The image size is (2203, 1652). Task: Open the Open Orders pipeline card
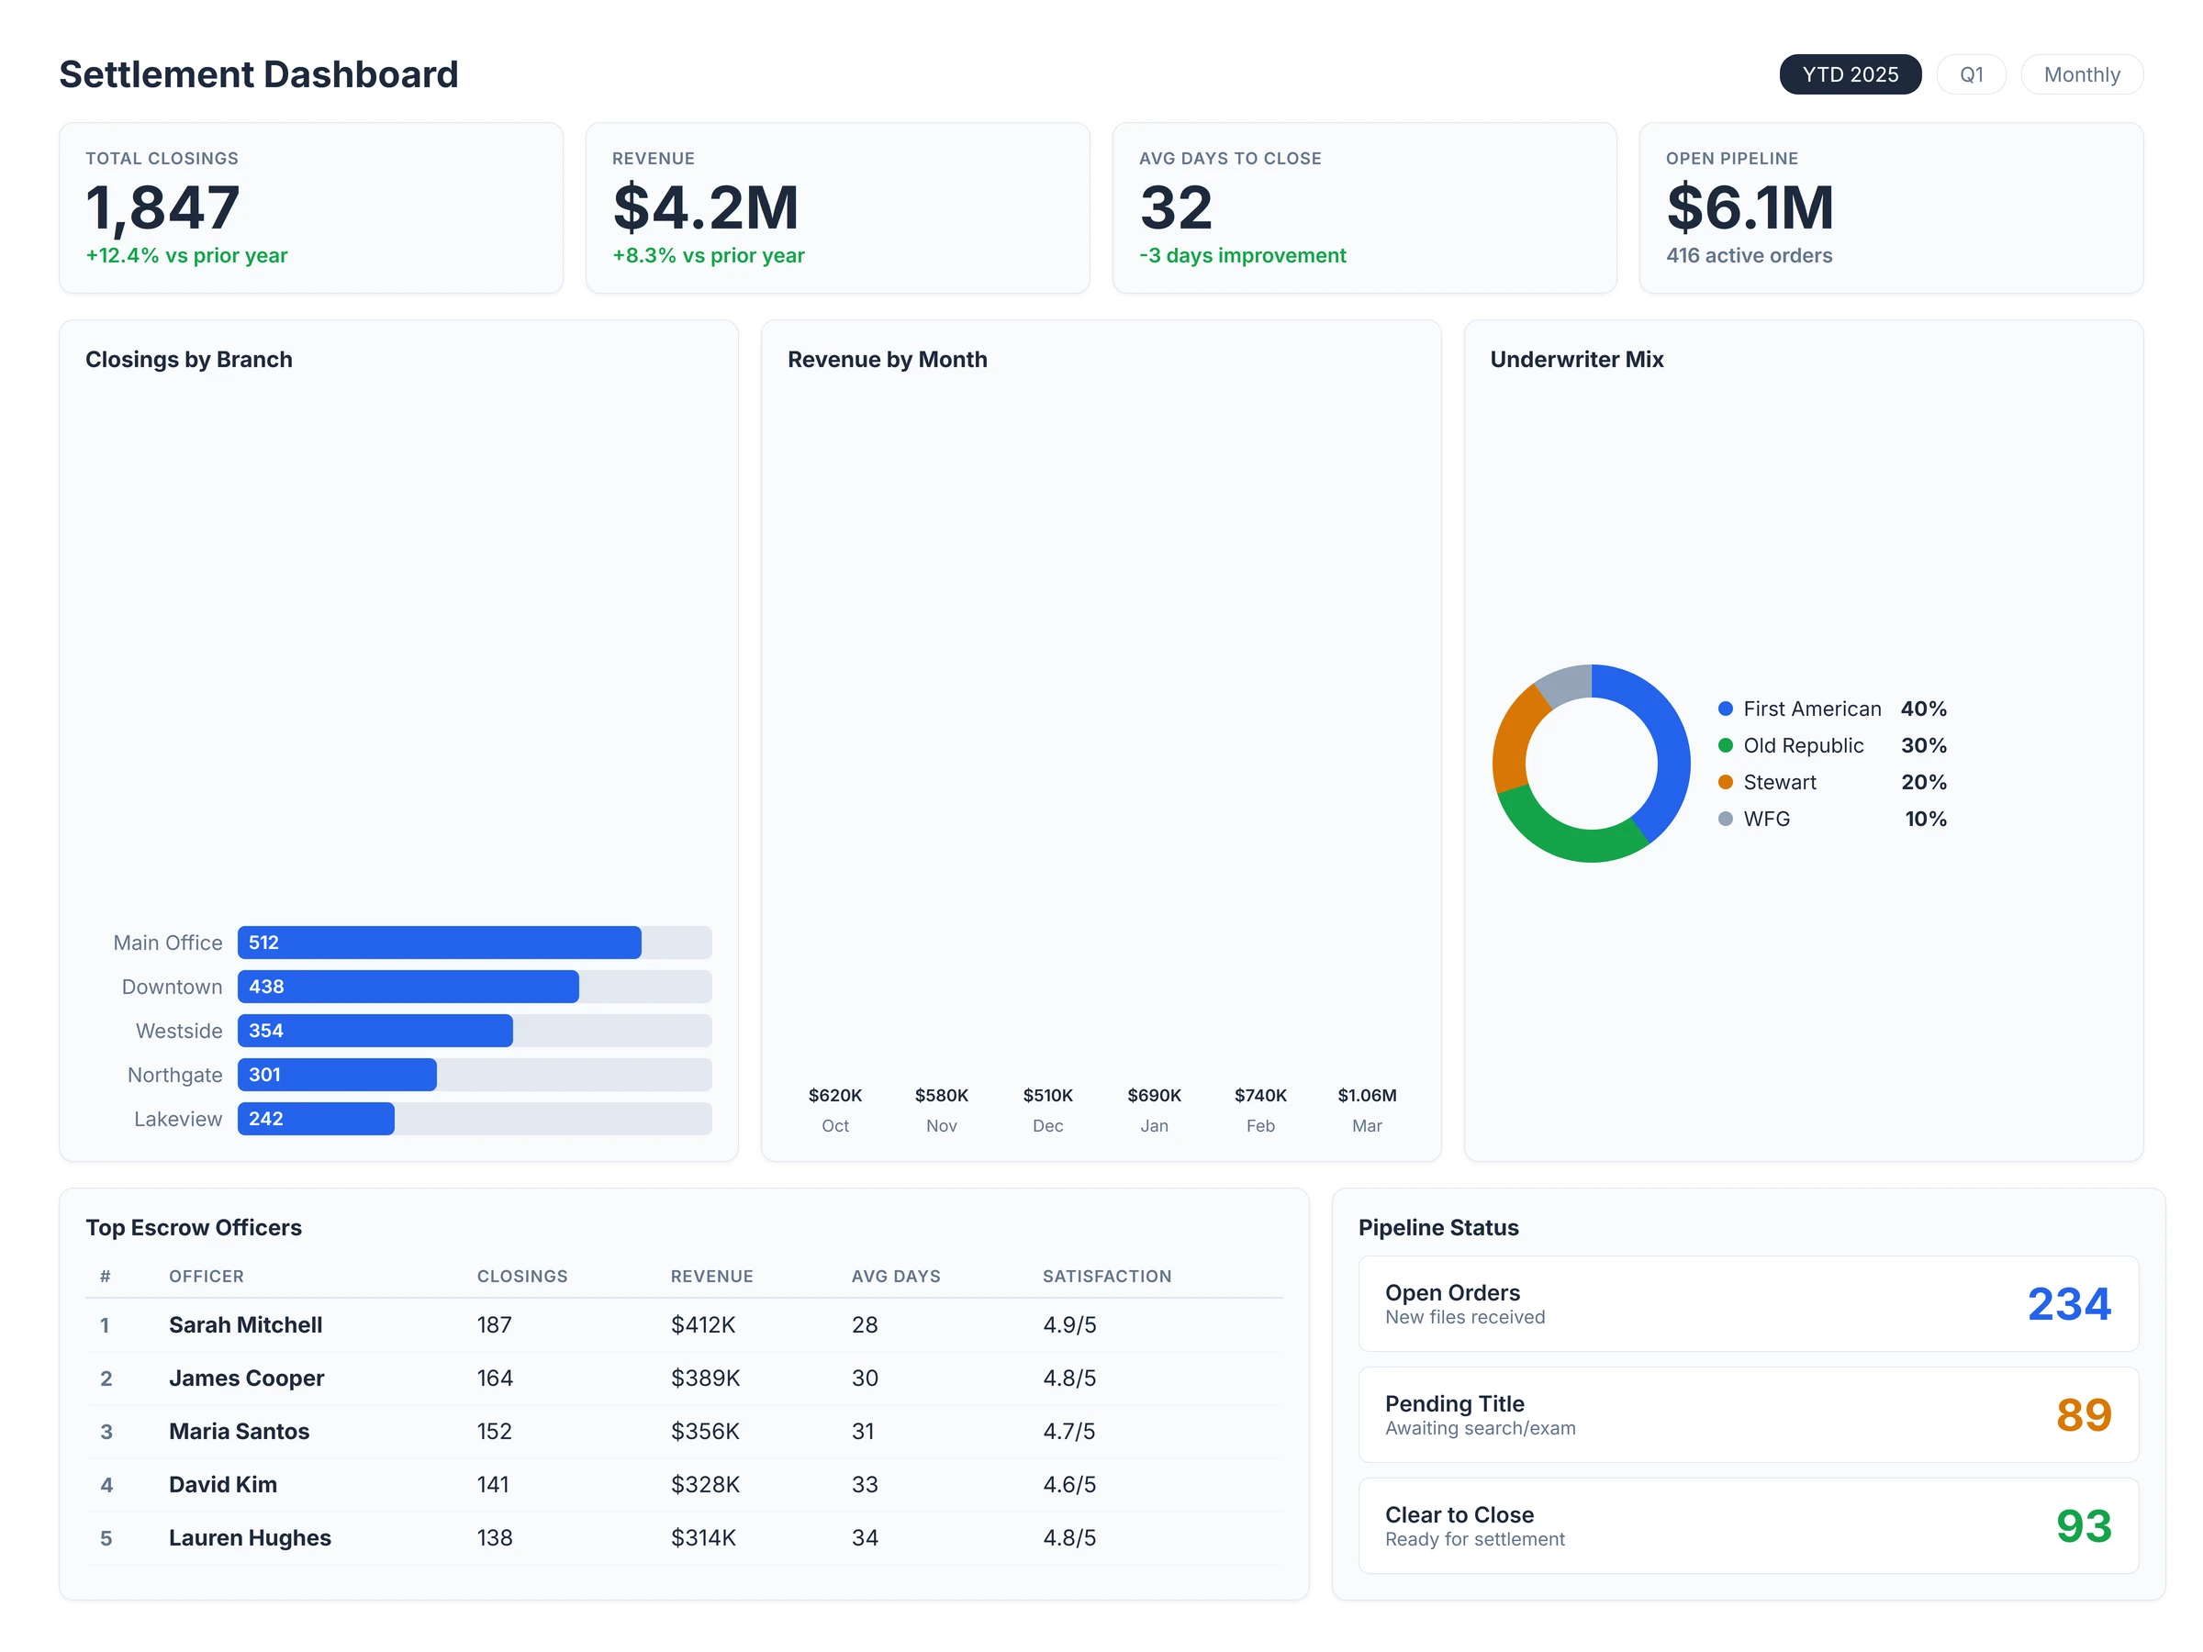pos(1749,1302)
